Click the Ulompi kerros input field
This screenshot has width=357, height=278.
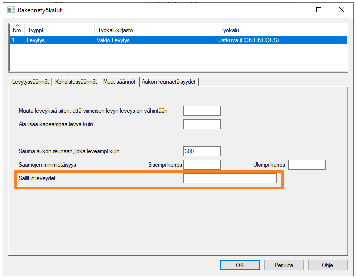point(307,165)
